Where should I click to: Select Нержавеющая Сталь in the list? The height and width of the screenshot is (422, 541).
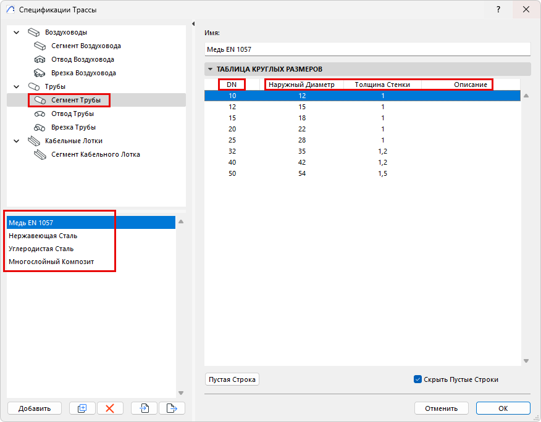coord(91,236)
